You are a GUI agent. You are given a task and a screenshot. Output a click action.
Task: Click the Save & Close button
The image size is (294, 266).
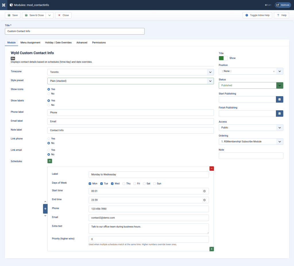pos(35,15)
